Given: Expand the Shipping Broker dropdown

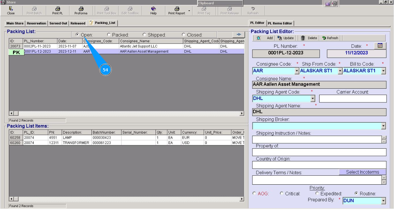Looking at the screenshot, I should (x=383, y=126).
